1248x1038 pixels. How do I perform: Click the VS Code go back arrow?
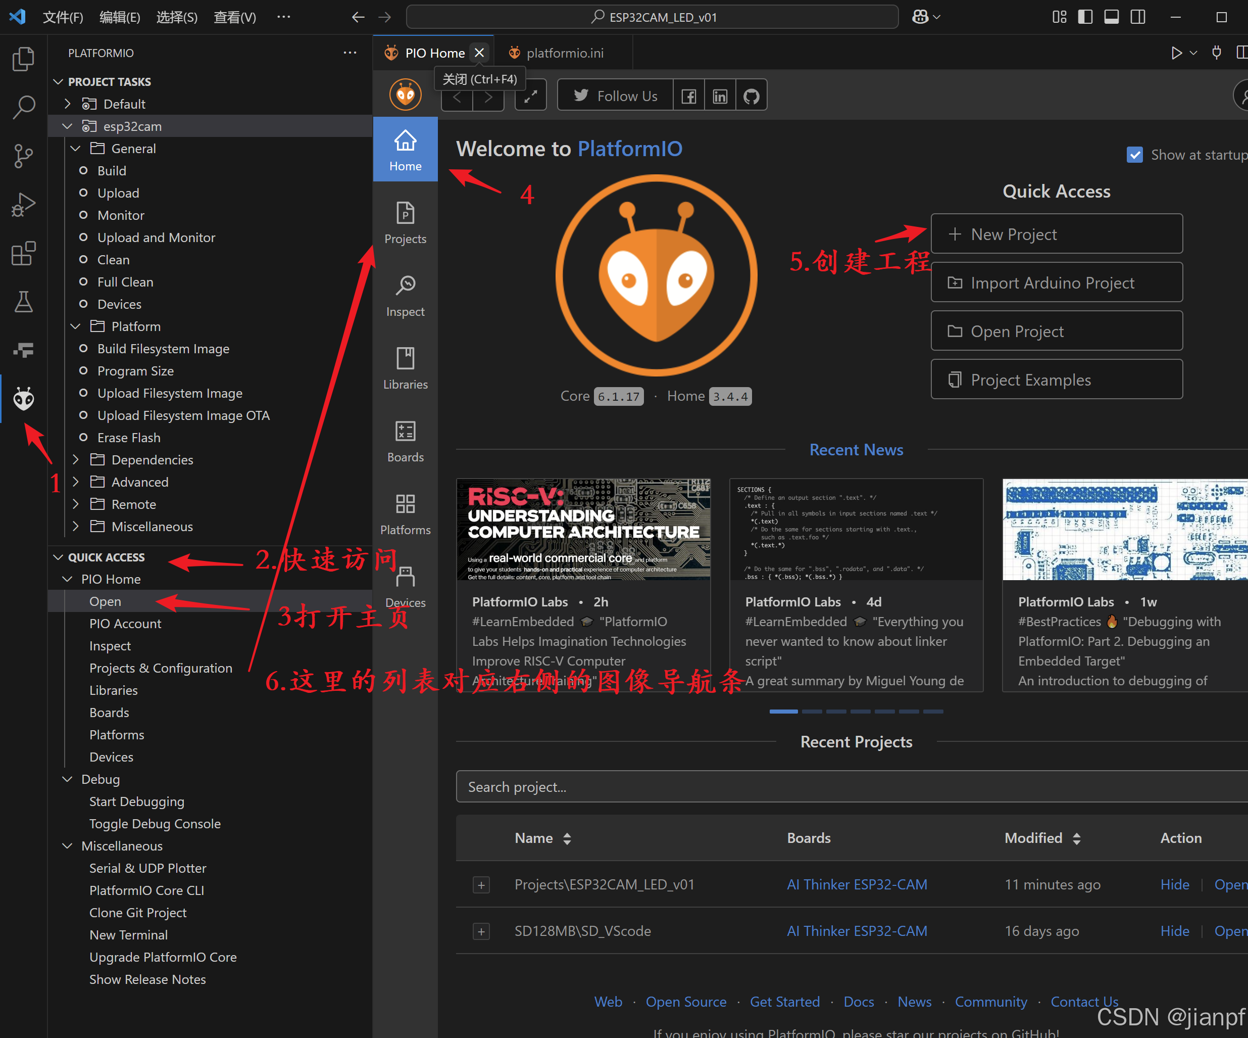358,17
